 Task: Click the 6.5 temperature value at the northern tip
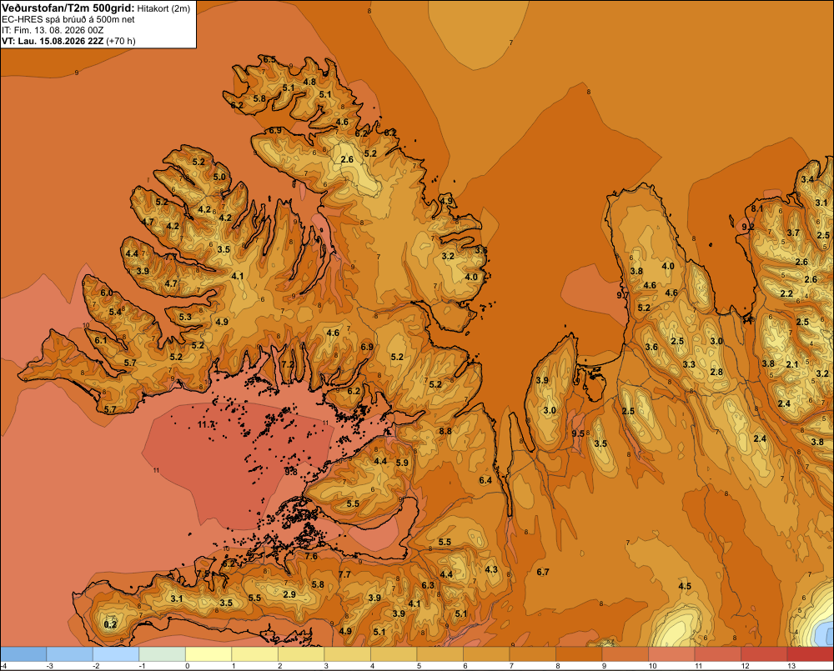tap(269, 59)
